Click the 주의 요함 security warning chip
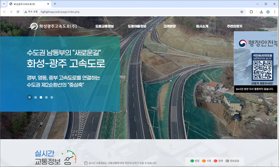This screenshot has height=167, width=279. tap(31, 12)
